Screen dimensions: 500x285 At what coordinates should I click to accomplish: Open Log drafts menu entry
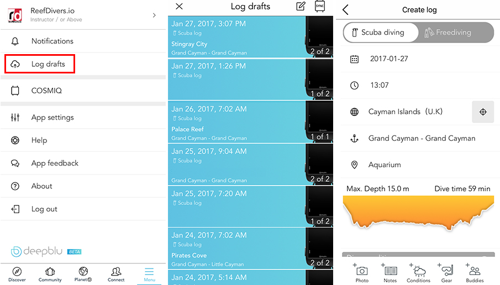point(40,64)
